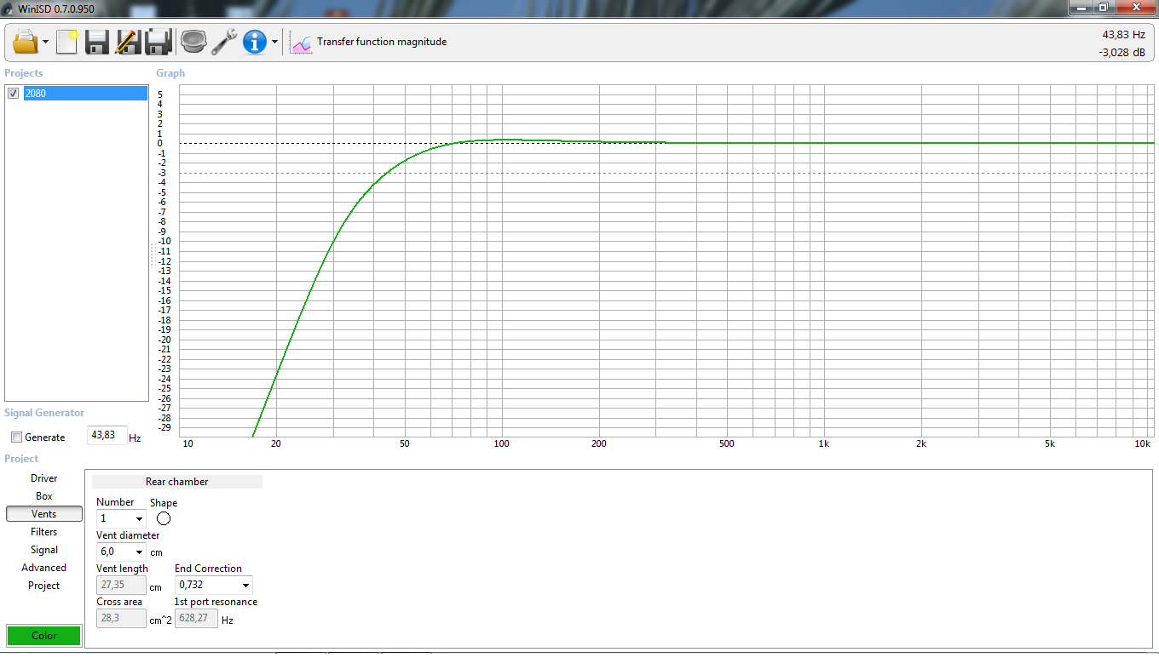Select the 2080 project entry
The width and height of the screenshot is (1159, 669).
(x=84, y=93)
